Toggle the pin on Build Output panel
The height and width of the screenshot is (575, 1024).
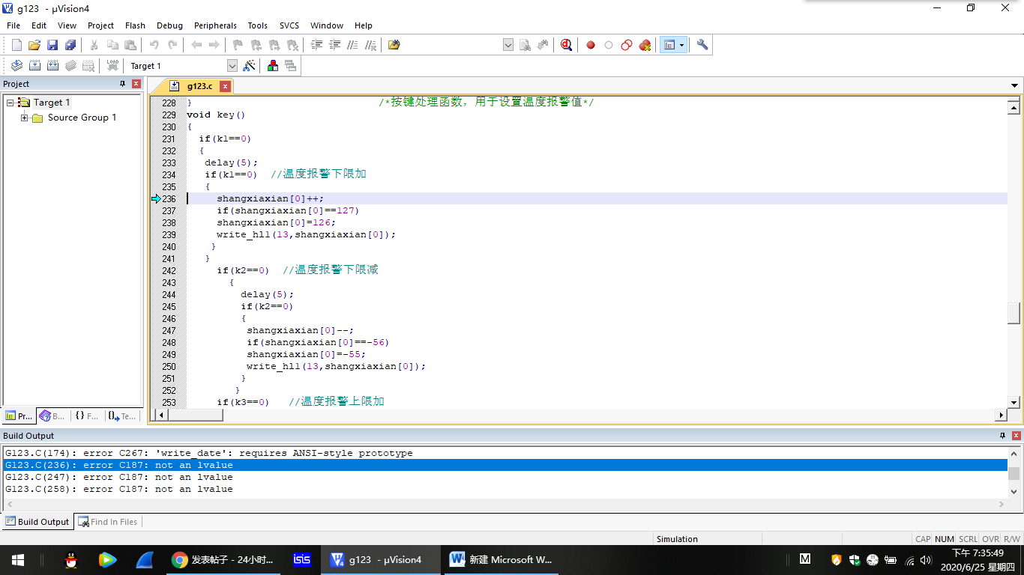click(1002, 436)
